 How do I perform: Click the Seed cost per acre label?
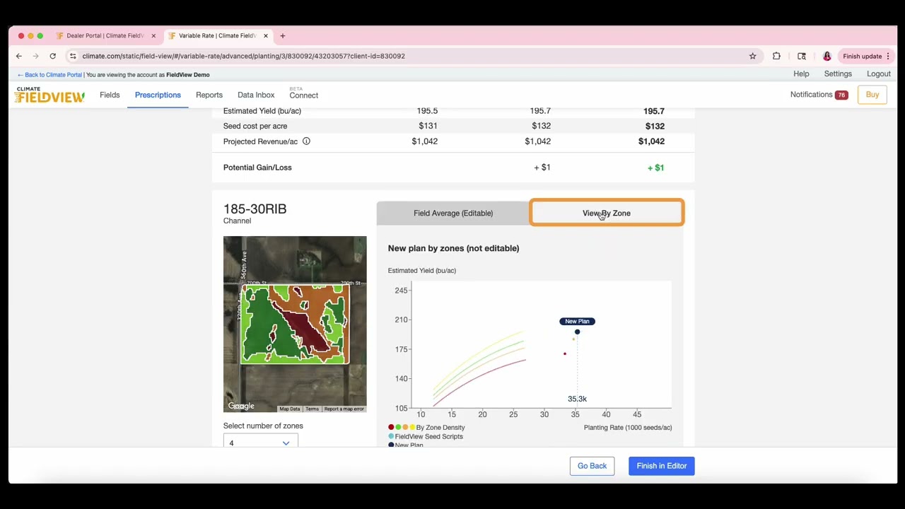(x=255, y=126)
